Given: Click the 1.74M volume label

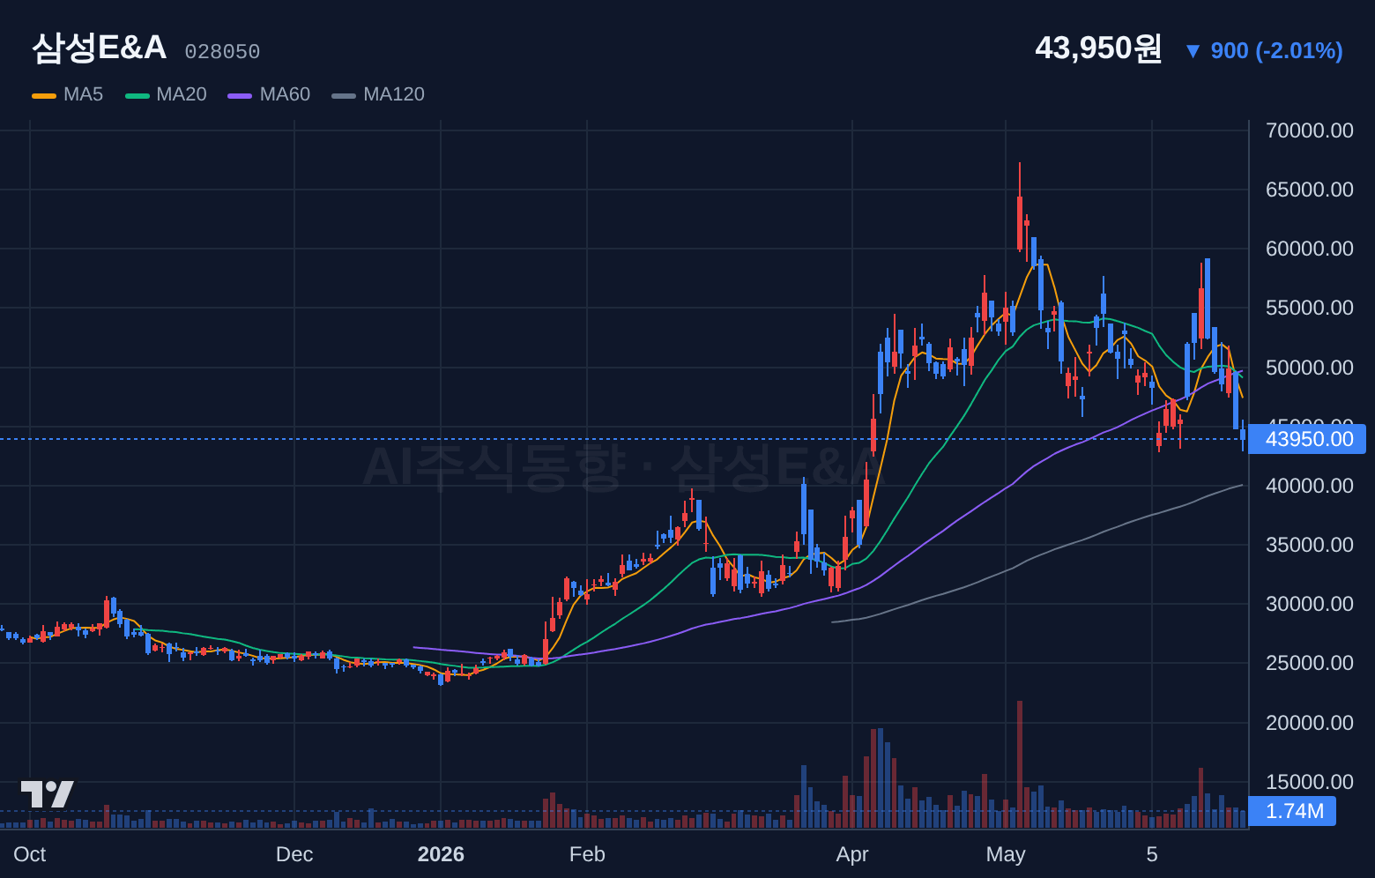Looking at the screenshot, I should pos(1294,811).
